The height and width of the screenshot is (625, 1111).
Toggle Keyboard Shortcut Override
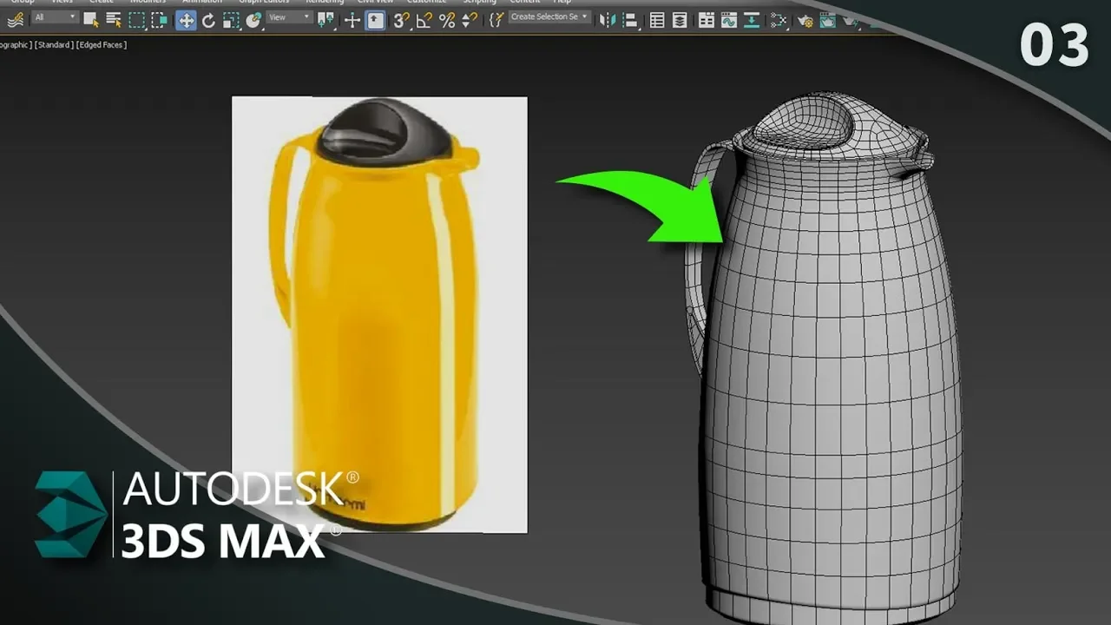pos(375,20)
